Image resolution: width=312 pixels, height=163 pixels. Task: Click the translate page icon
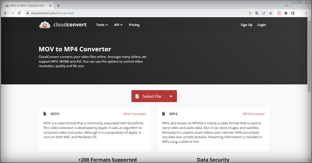[257, 13]
